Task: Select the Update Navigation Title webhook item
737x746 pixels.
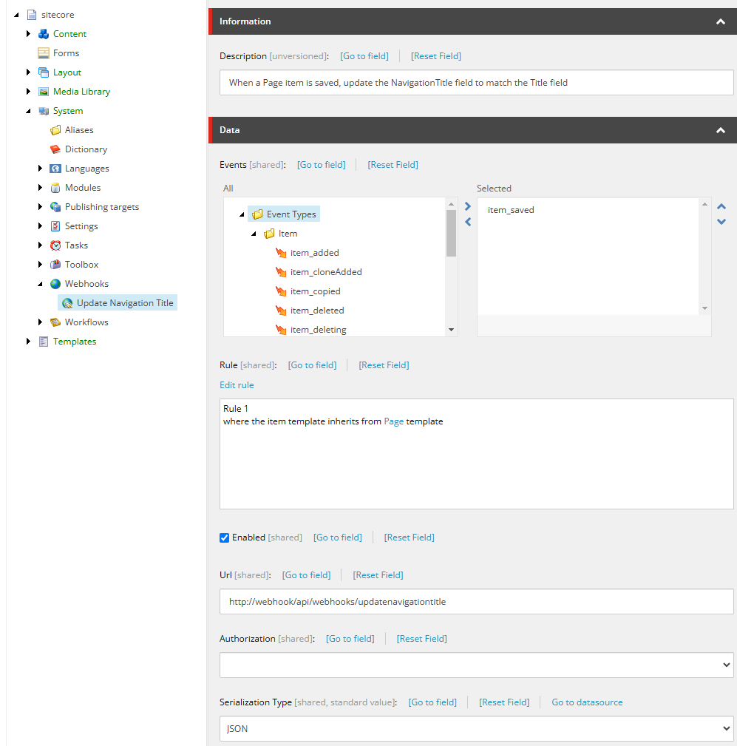Action: coord(124,303)
